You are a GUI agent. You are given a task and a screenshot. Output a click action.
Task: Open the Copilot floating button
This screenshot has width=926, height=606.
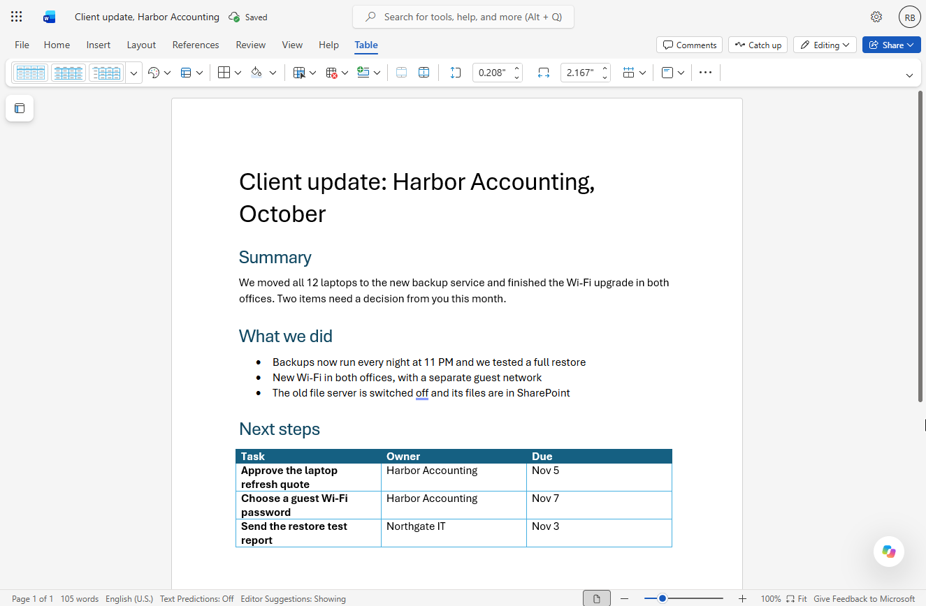889,552
